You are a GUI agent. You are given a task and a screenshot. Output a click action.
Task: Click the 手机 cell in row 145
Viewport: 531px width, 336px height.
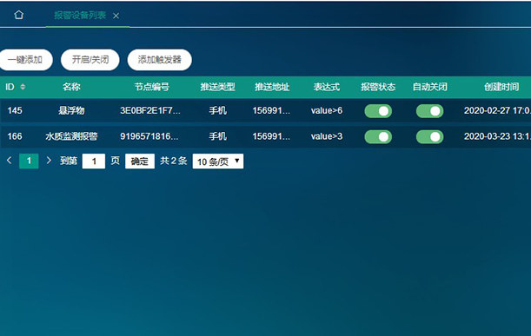pos(218,110)
